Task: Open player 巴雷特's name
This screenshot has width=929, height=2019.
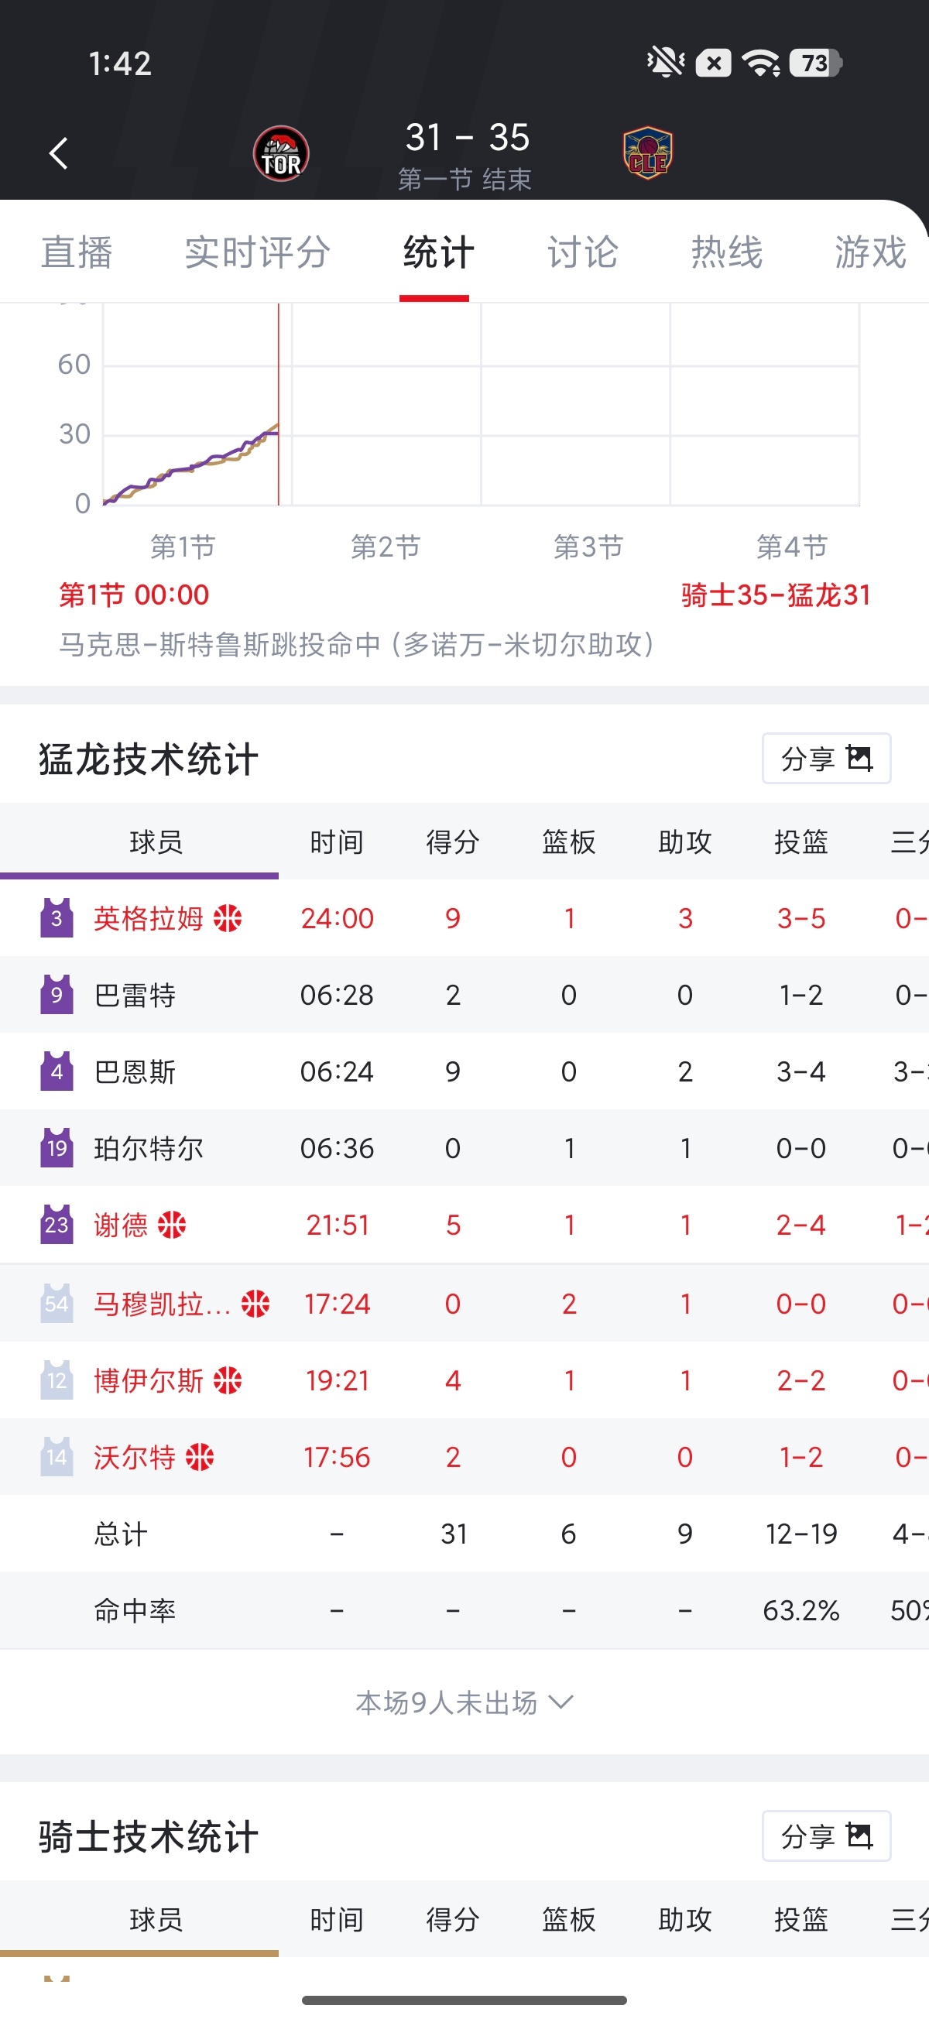Action: click(135, 995)
